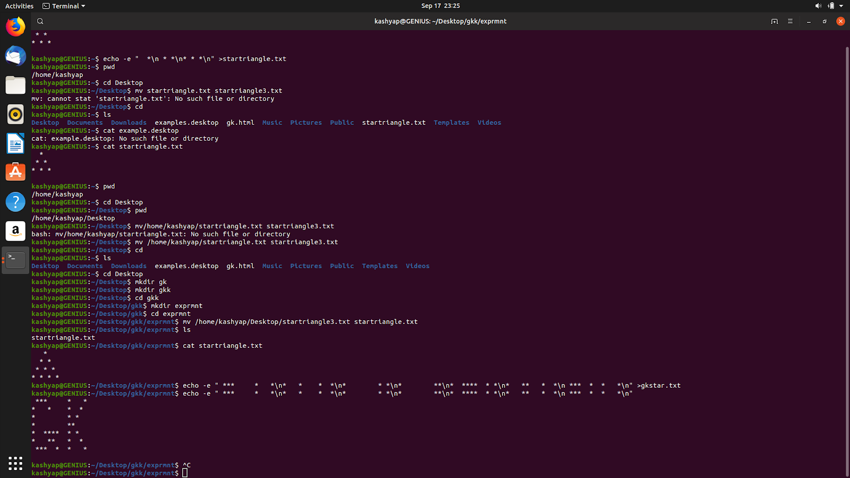Expand the system menu arrow
The image size is (850, 478).
point(841,6)
